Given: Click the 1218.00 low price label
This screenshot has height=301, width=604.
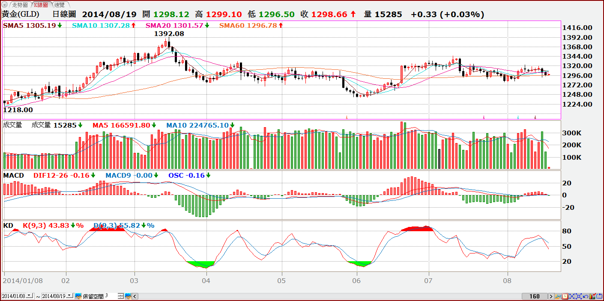Looking at the screenshot, I should pyautogui.click(x=18, y=110).
